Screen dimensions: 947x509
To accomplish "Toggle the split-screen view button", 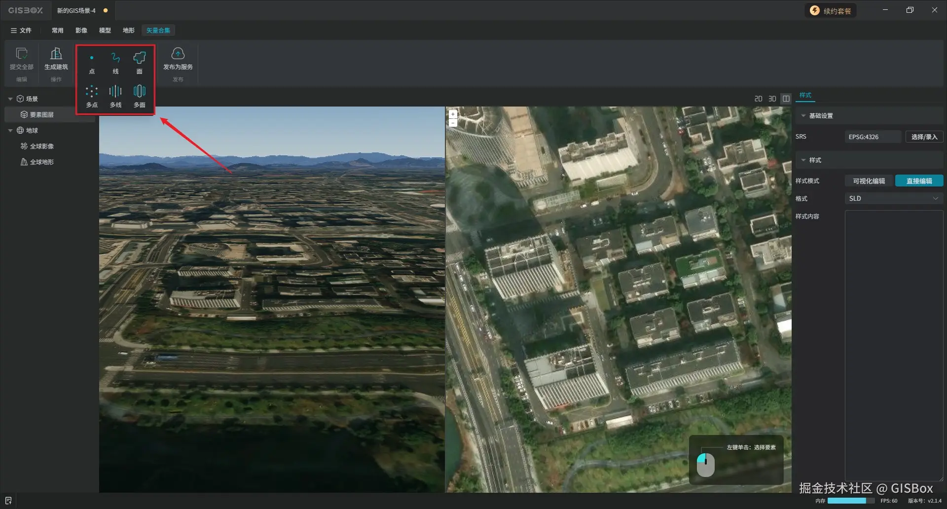I will pos(786,99).
